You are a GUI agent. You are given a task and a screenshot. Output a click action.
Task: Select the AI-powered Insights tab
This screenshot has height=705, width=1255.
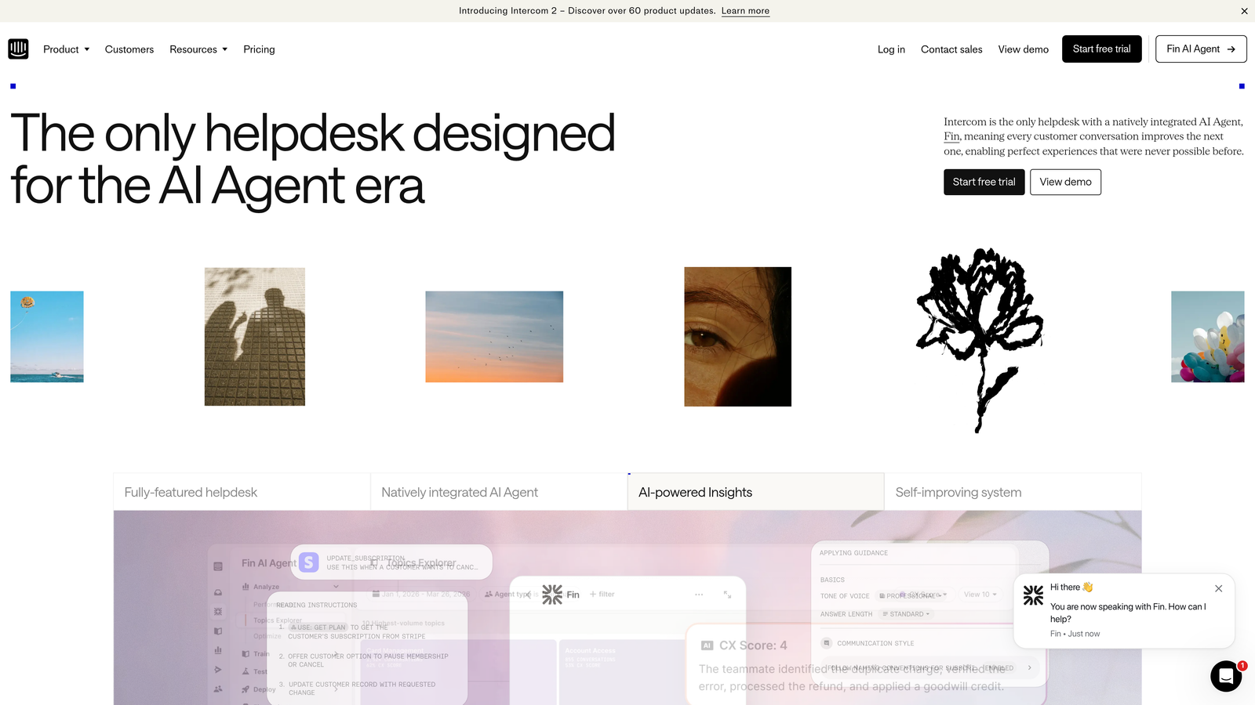[755, 492]
